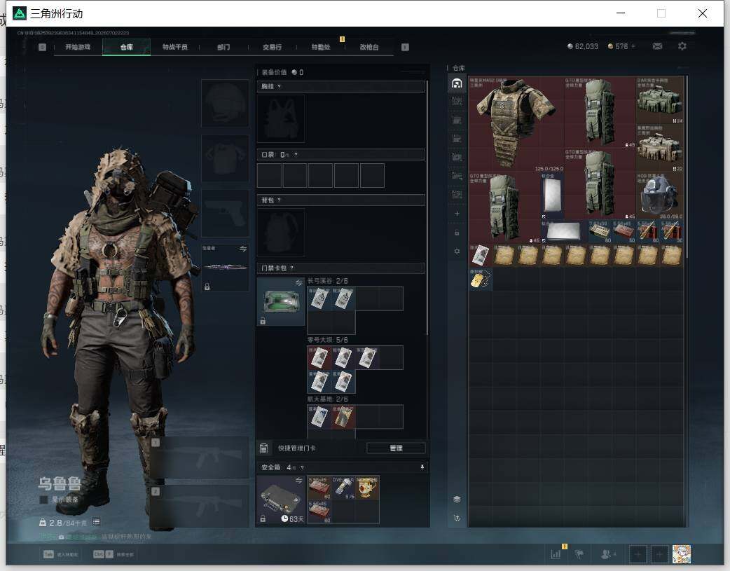Expand the 背包 section header
Image resolution: width=730 pixels, height=571 pixels.
click(340, 200)
